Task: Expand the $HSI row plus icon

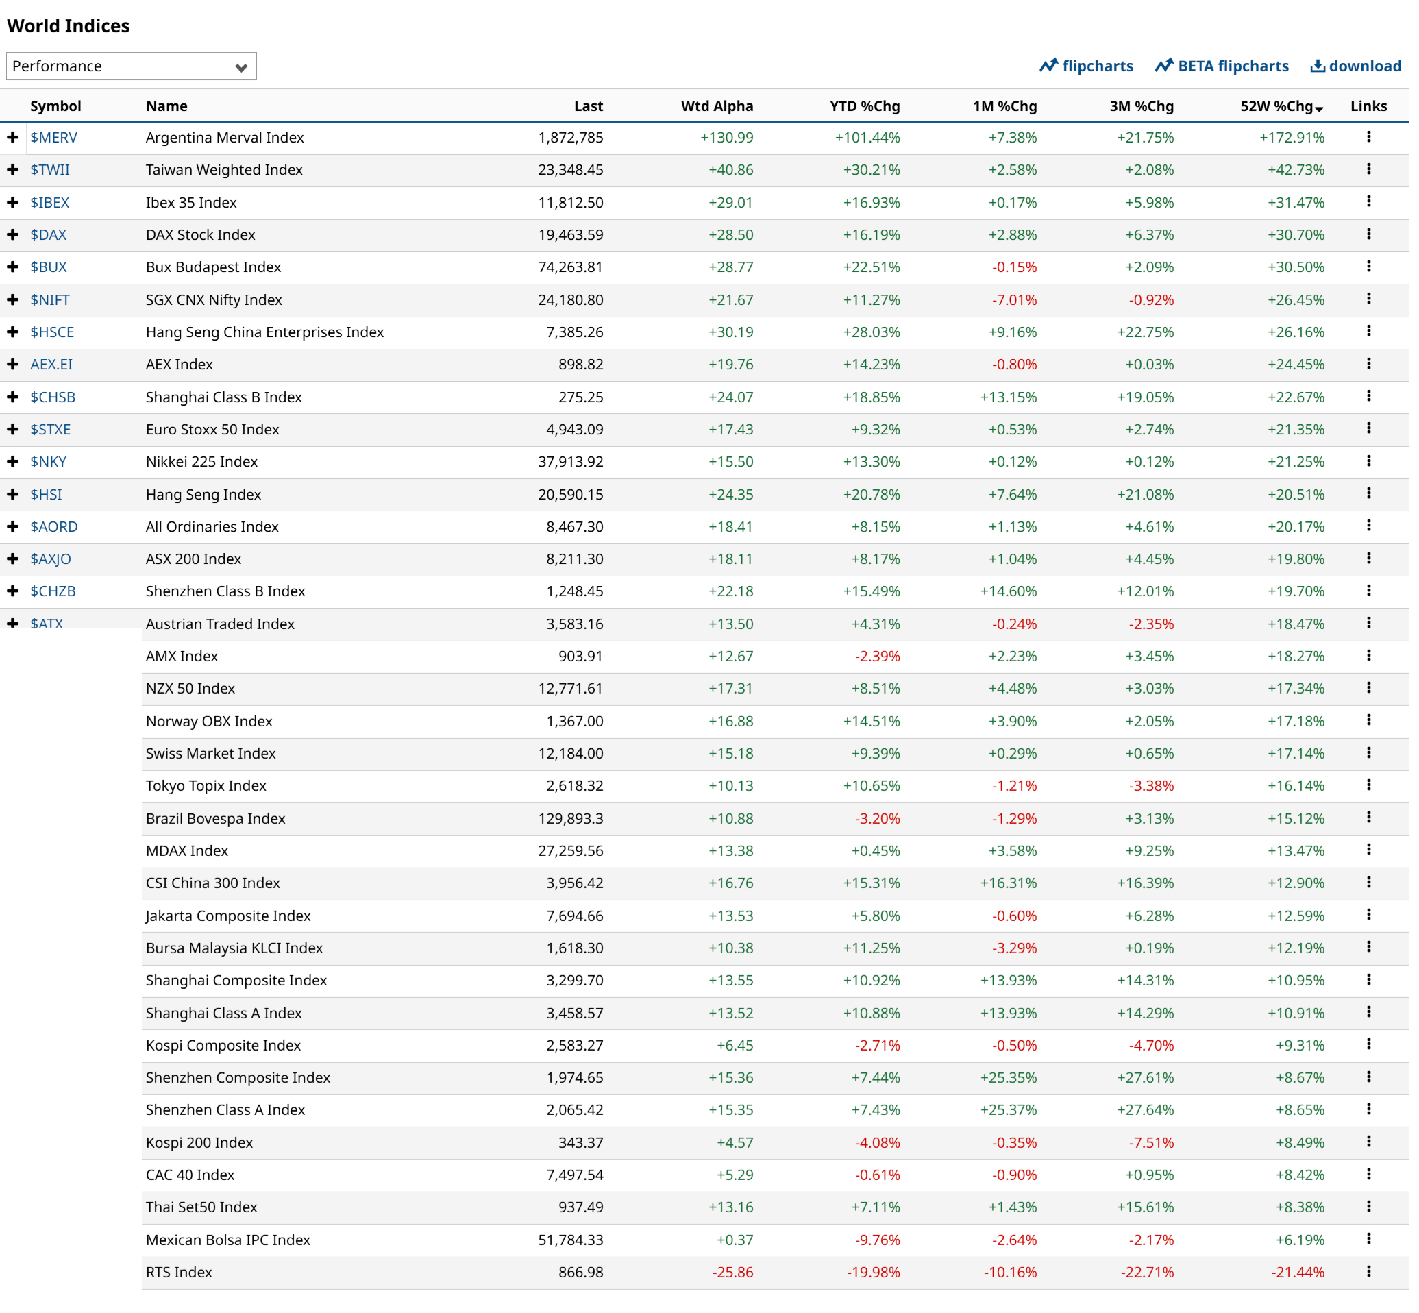Action: pos(13,494)
